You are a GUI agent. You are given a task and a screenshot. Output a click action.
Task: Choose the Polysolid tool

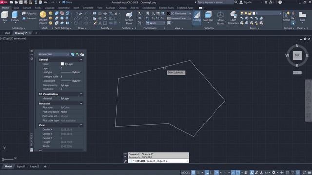(x=29, y=13)
